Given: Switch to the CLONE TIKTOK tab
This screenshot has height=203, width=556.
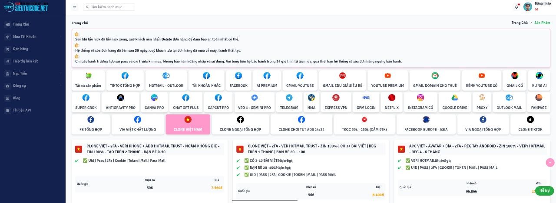Looking at the screenshot, I should [530, 124].
